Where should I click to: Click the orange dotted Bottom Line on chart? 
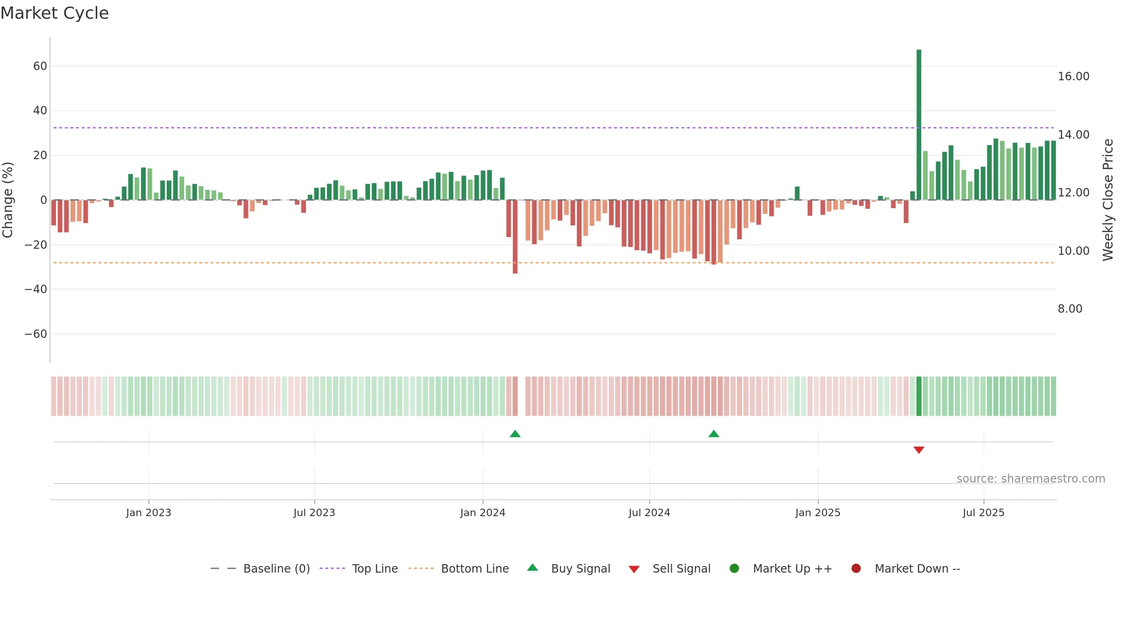(553, 263)
